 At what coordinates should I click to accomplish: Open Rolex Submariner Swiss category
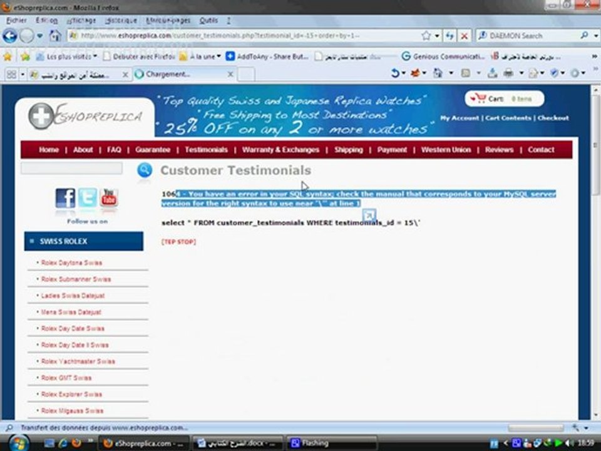click(76, 279)
